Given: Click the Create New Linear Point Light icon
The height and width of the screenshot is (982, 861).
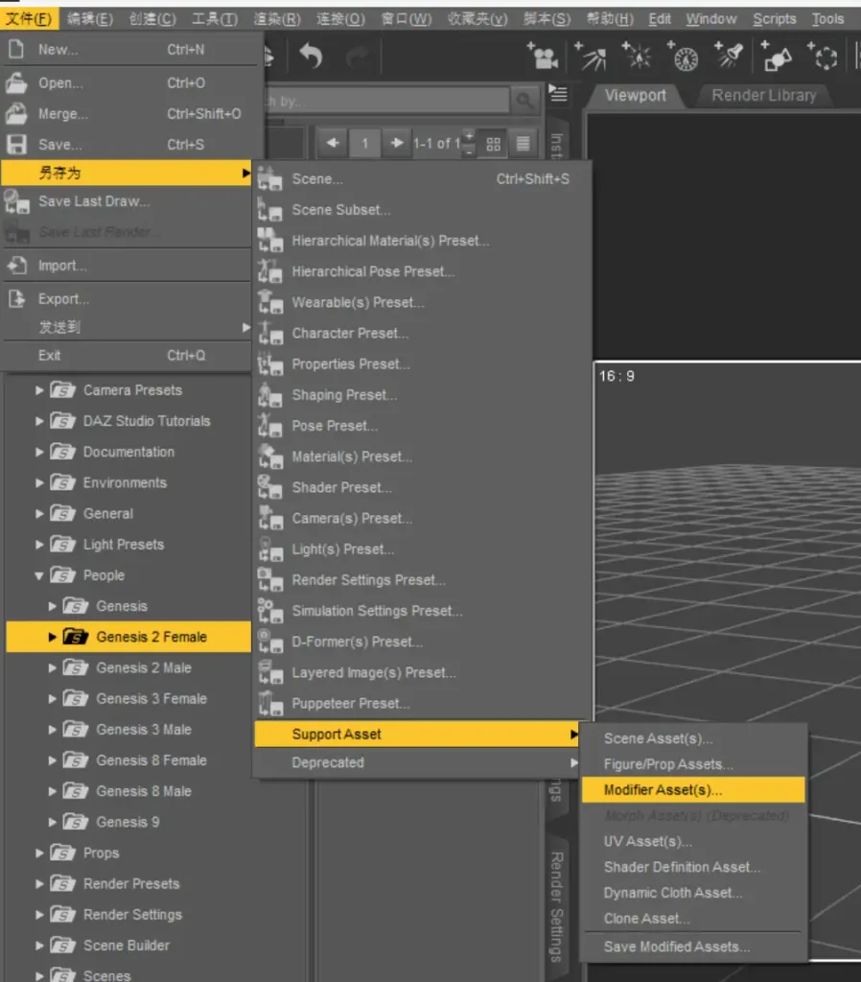Looking at the screenshot, I should tap(684, 57).
